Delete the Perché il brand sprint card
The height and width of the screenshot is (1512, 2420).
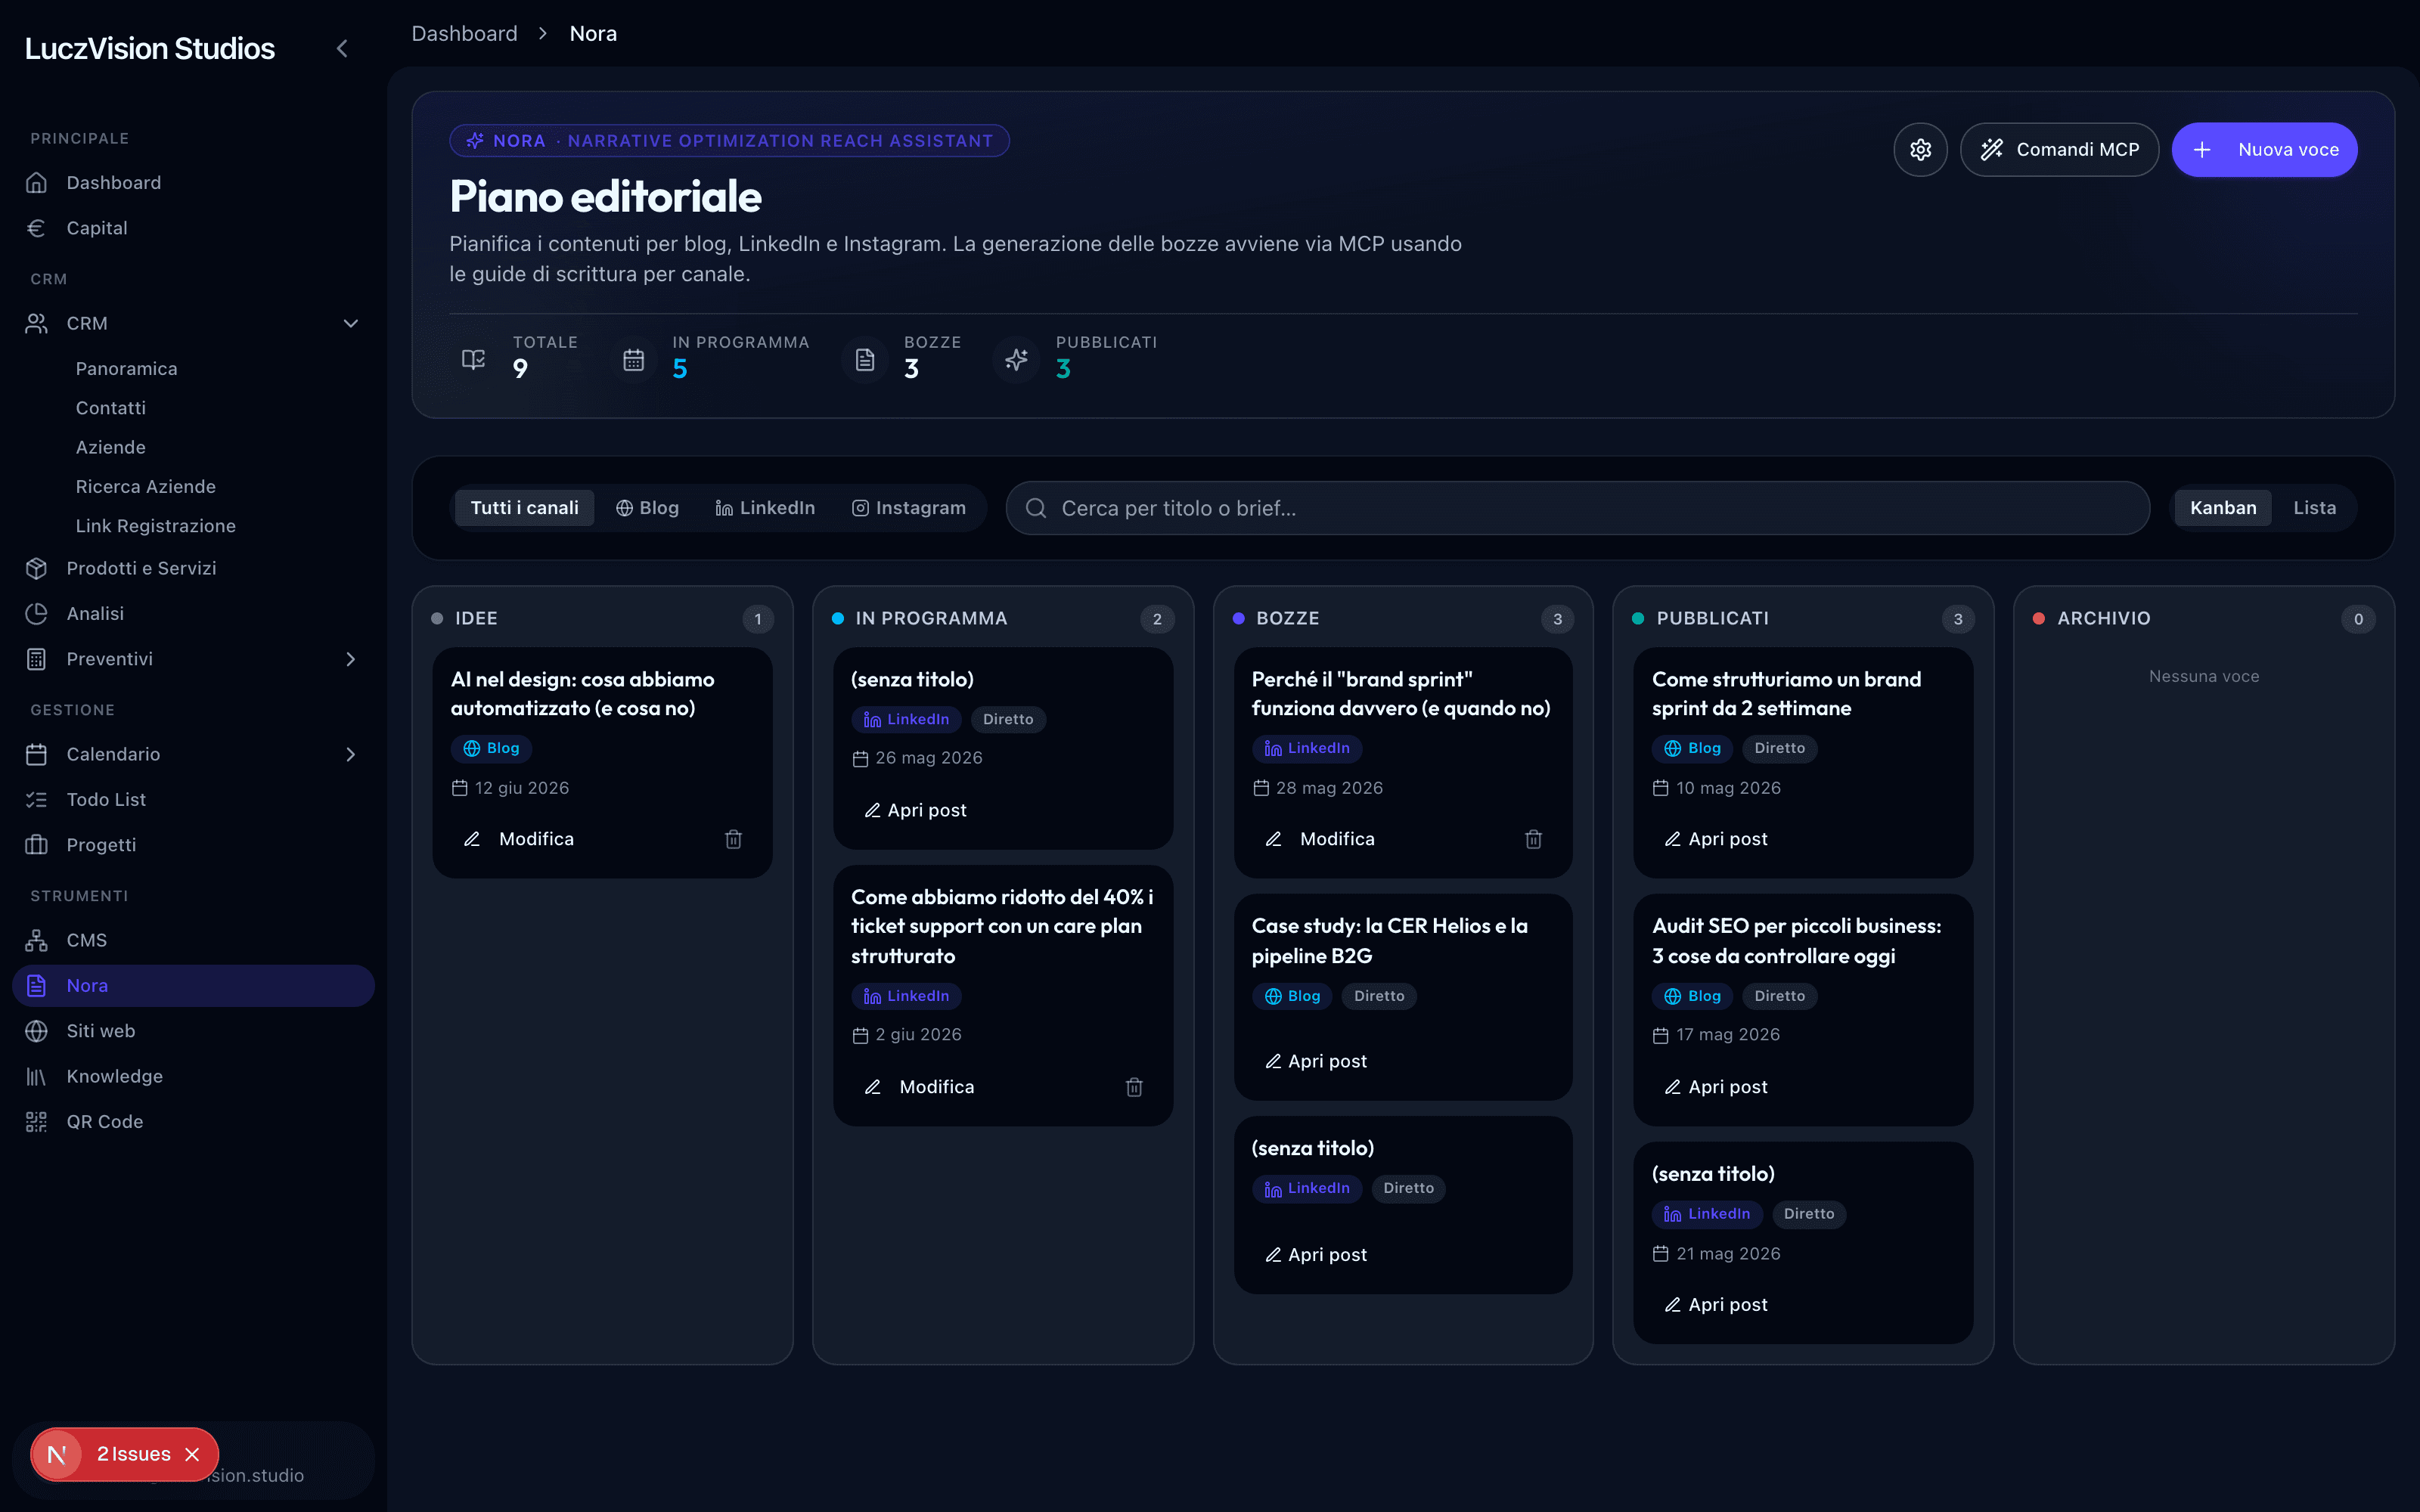[x=1533, y=839]
